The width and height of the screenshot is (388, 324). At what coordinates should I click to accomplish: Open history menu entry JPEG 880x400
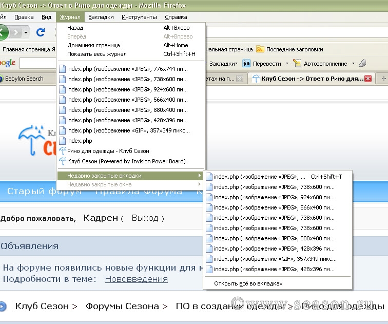(x=131, y=110)
